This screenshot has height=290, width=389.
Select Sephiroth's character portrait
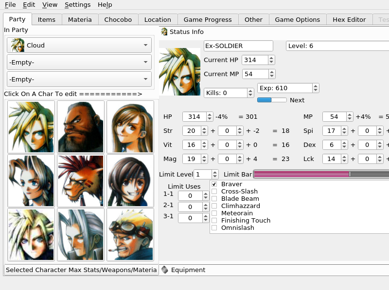click(79, 235)
